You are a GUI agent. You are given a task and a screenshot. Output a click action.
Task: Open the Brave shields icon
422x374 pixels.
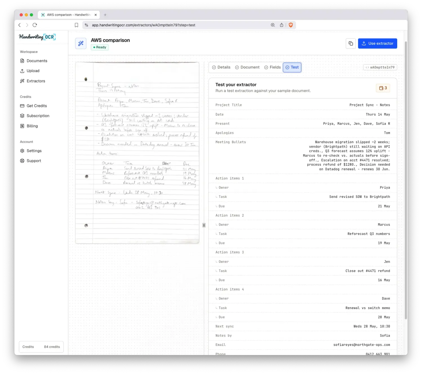tap(291, 25)
